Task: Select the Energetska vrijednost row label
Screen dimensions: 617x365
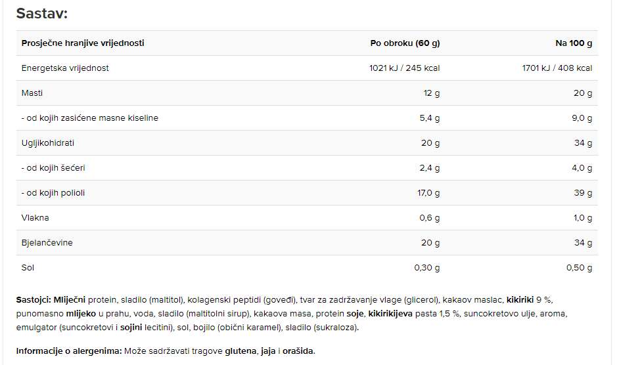Action: coord(65,68)
